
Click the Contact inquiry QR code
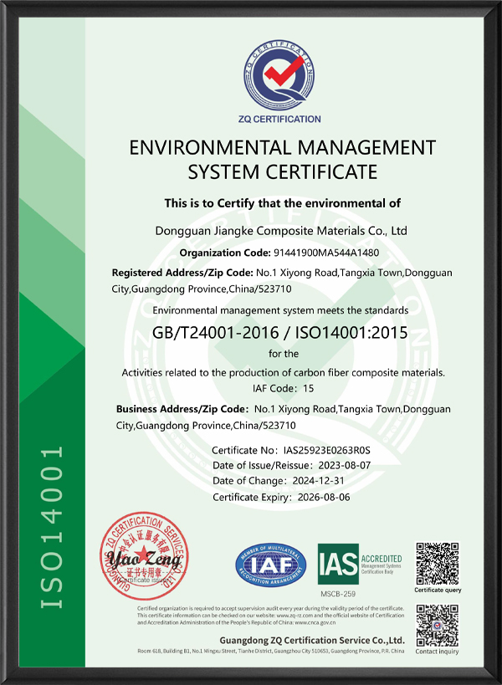(438, 623)
